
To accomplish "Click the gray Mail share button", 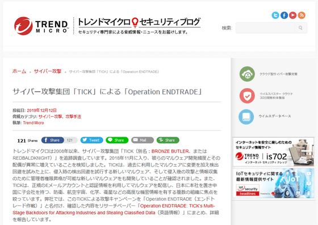I will (x=143, y=140).
